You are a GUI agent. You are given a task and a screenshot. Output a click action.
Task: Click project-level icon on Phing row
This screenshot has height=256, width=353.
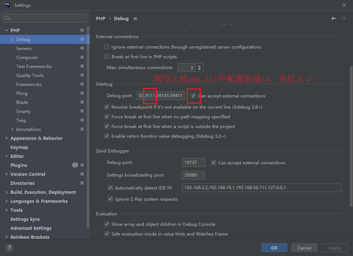coord(82,93)
